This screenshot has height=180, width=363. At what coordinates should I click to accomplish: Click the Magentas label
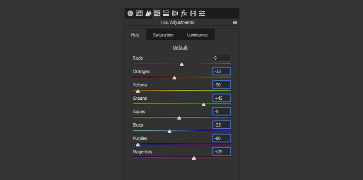[x=143, y=152]
